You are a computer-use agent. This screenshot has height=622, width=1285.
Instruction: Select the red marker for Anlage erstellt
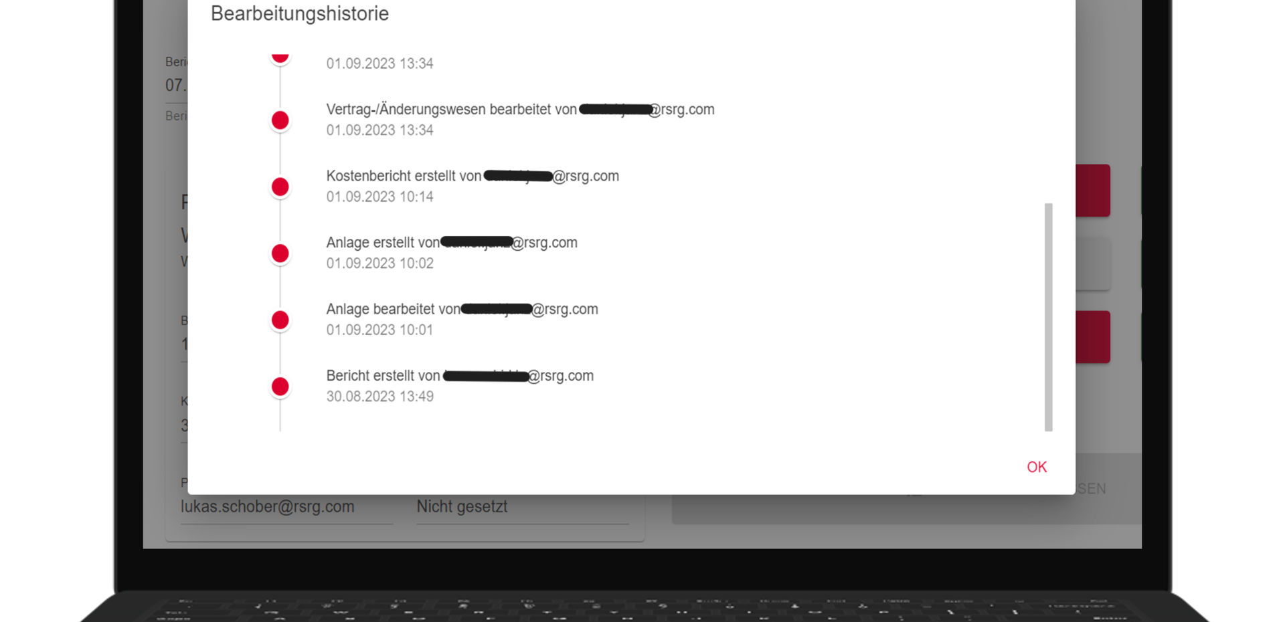(x=280, y=253)
